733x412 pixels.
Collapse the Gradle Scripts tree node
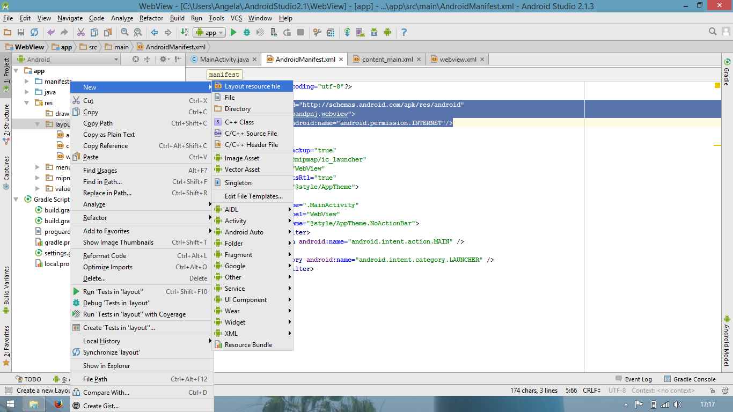17,200
